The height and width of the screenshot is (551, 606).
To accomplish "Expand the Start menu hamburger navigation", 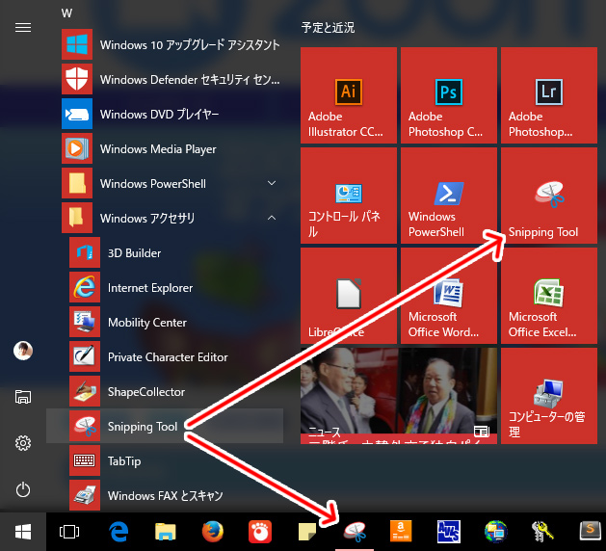I will 23,28.
